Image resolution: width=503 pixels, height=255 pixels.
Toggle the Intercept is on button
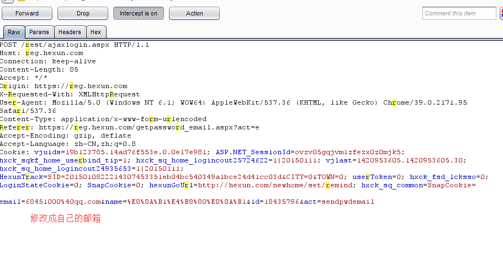coord(139,13)
